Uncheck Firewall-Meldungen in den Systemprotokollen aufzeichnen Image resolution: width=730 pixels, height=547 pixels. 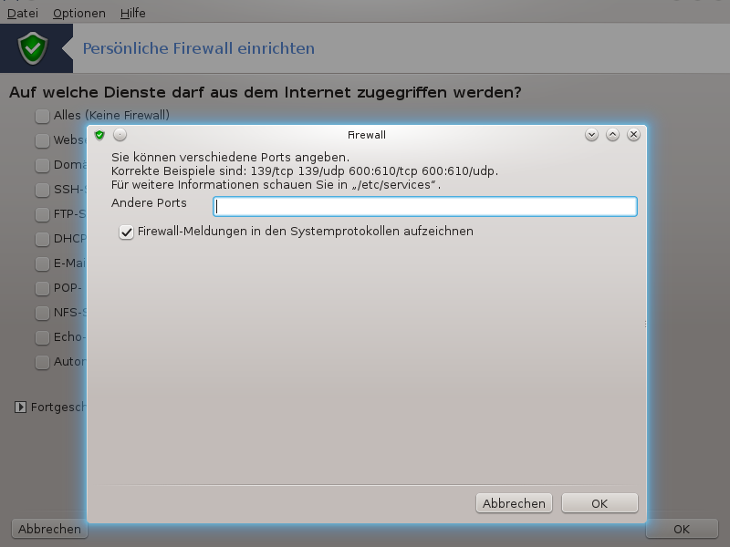pyautogui.click(x=127, y=232)
